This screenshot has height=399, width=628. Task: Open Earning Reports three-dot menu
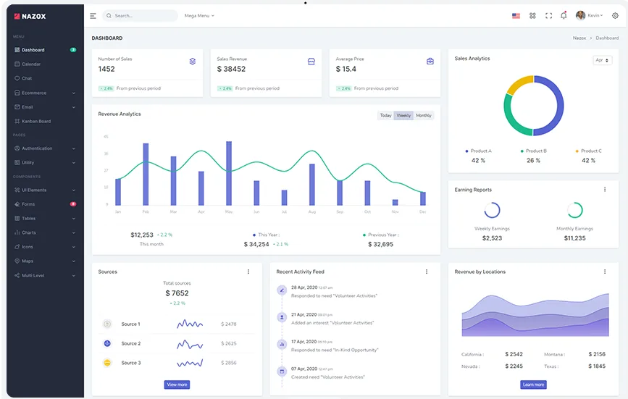[605, 190]
